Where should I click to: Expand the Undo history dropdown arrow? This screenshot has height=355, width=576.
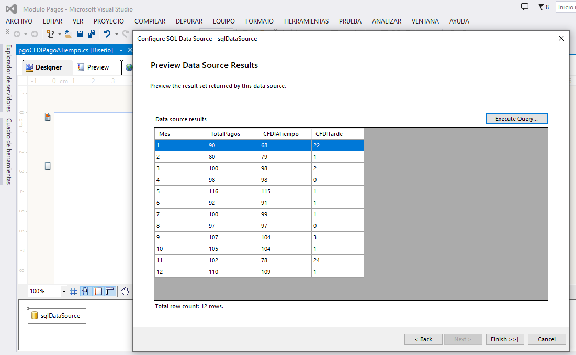tap(116, 34)
